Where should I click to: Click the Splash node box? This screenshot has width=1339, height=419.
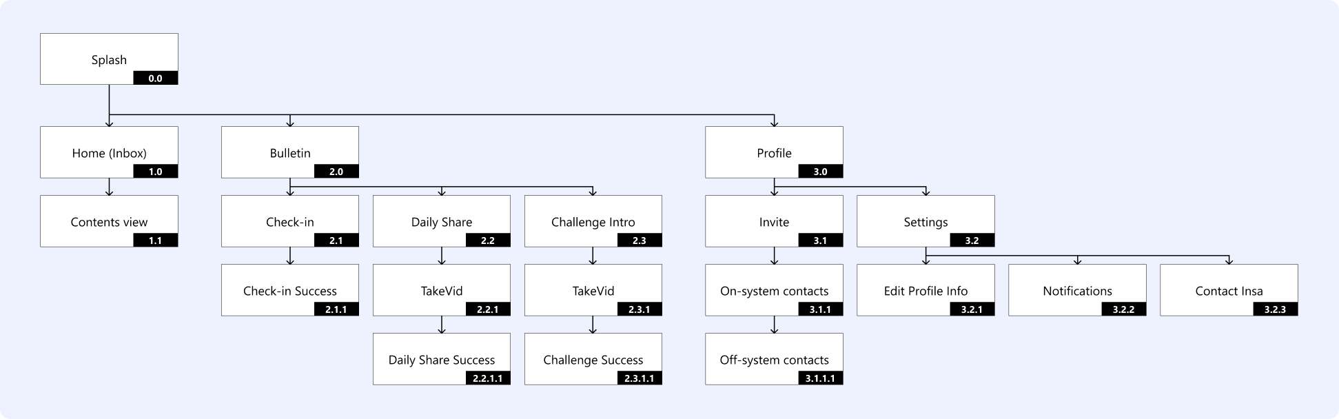coord(109,59)
